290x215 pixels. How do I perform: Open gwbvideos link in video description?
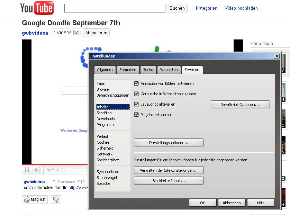pos(34,182)
